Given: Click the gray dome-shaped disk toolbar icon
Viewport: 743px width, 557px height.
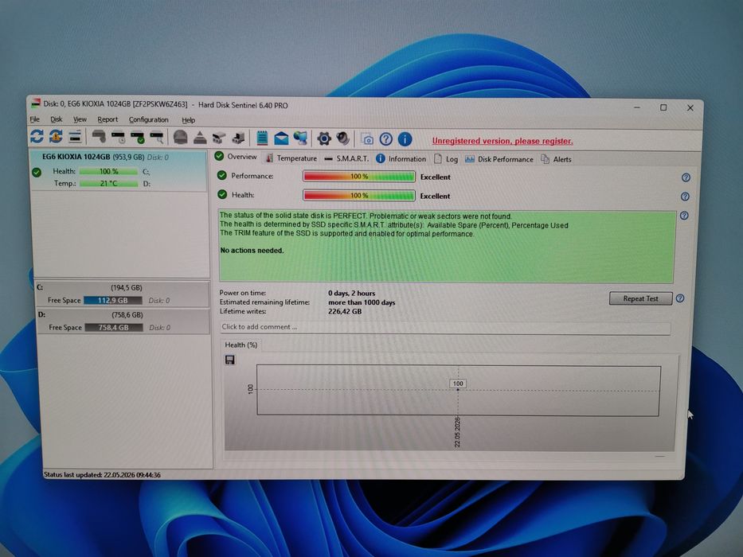Looking at the screenshot, I should click(180, 138).
